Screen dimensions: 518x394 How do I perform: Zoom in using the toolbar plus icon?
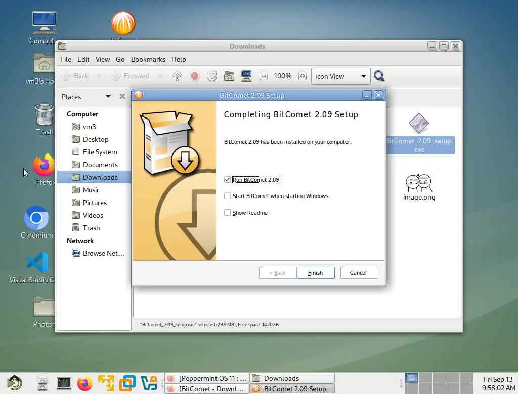pos(303,76)
